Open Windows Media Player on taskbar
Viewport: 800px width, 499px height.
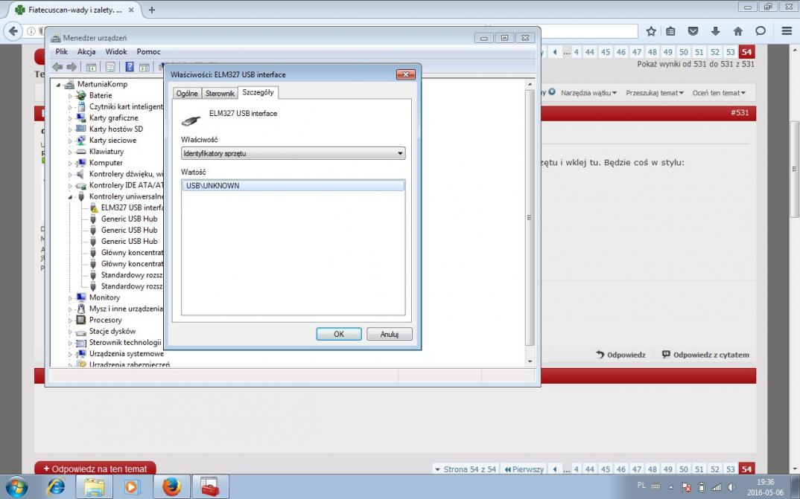(x=132, y=487)
